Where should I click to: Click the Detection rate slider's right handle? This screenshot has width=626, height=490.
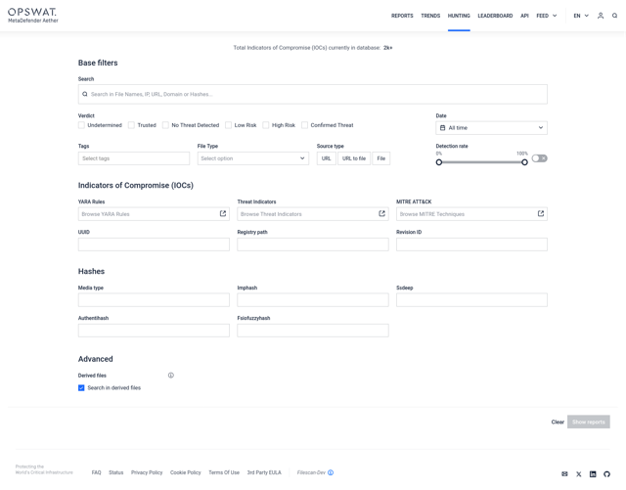[x=525, y=162]
